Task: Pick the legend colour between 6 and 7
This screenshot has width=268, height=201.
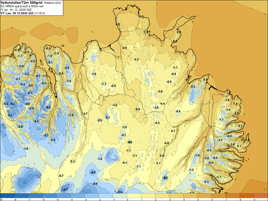Action: coord(218,196)
